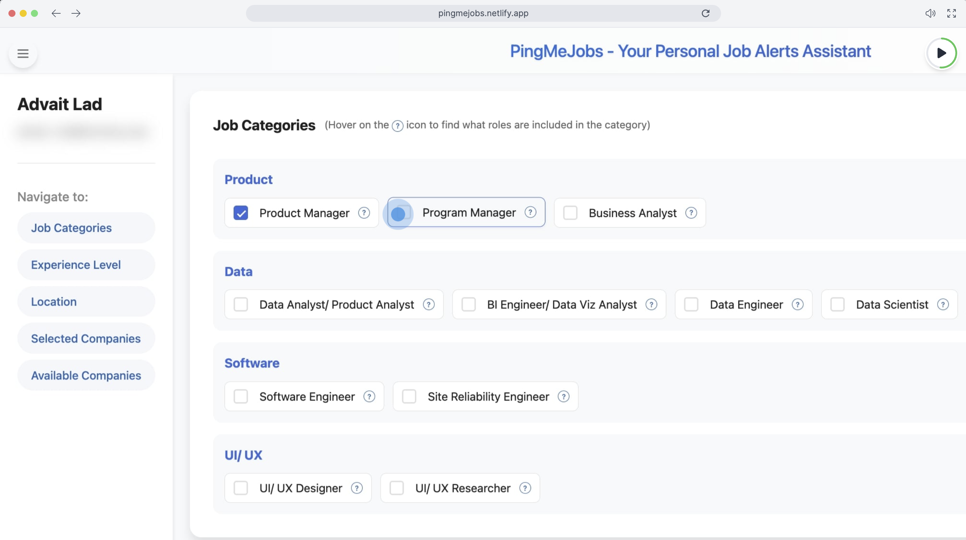Uncheck the Product Manager checkbox
This screenshot has width=966, height=540.
241,213
